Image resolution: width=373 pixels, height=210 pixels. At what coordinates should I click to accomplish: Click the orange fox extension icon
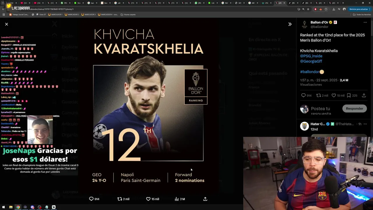click(321, 9)
